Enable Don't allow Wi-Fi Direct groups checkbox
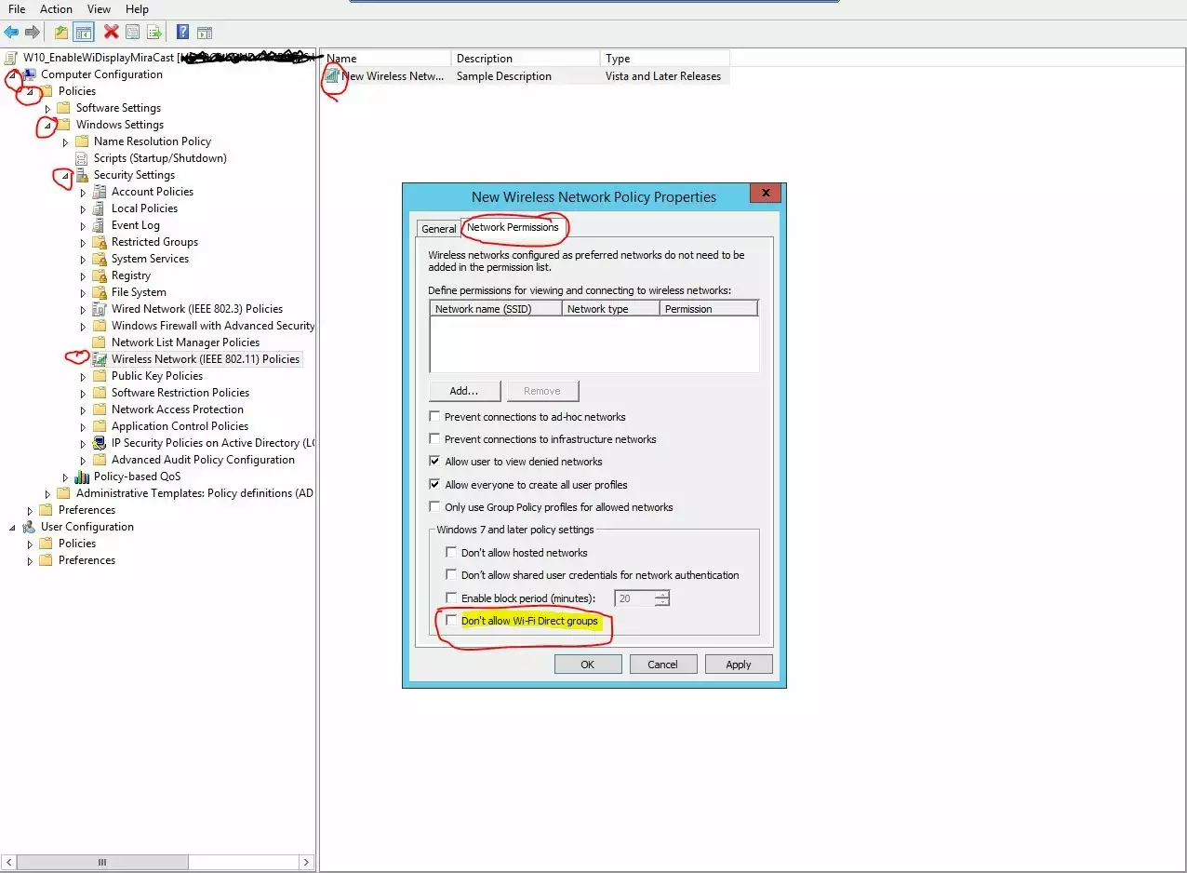Screen dimensions: 1187x873 coord(452,621)
